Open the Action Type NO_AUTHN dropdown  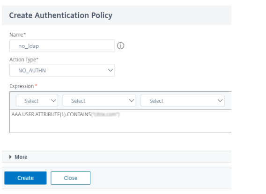coord(62,70)
